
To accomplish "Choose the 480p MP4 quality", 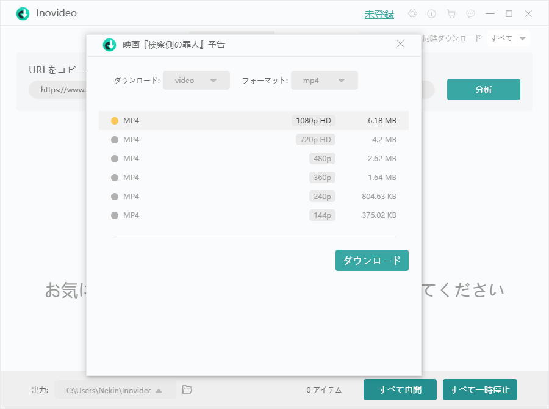I will pyautogui.click(x=115, y=159).
